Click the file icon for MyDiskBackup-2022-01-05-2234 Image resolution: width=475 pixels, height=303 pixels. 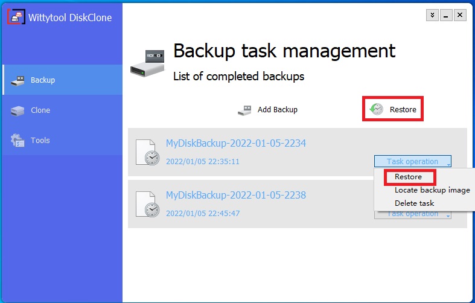click(x=147, y=152)
